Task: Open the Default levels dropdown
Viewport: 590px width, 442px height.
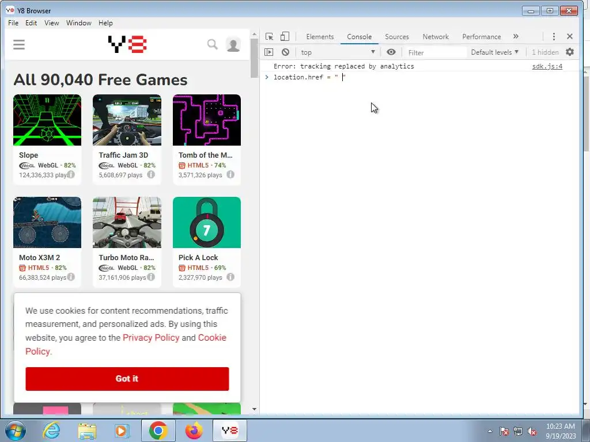Action: (495, 52)
